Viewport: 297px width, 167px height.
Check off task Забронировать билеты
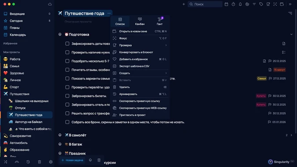click(67, 96)
